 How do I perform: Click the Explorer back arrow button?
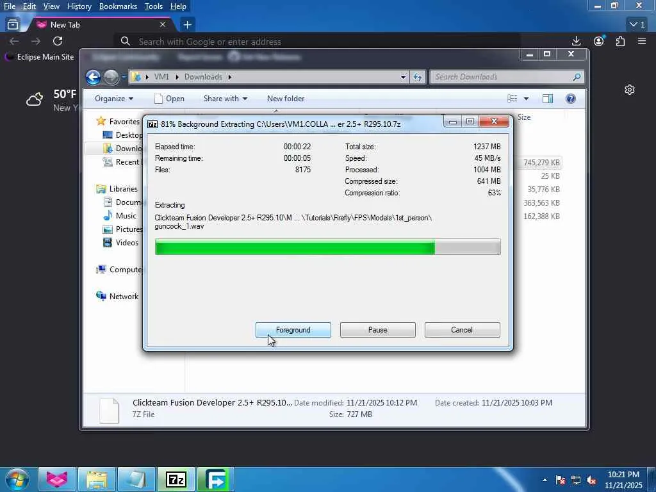(x=94, y=77)
